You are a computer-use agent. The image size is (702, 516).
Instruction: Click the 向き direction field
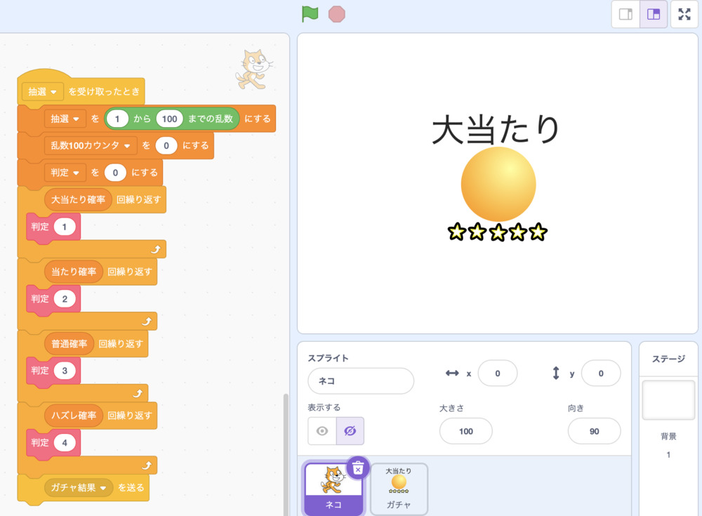click(594, 431)
